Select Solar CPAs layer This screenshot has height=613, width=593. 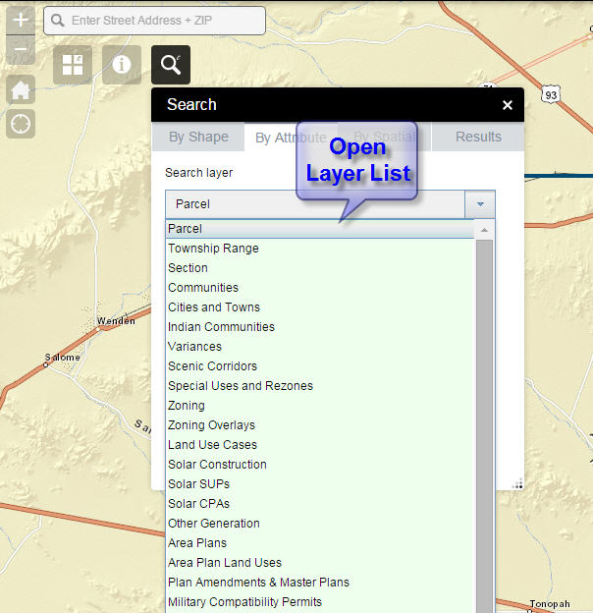[x=319, y=504]
